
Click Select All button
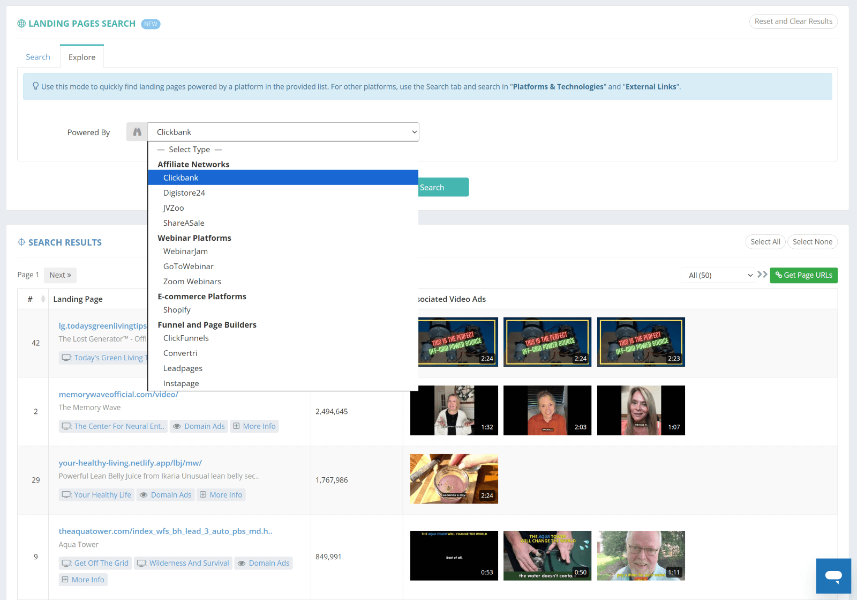[x=765, y=242]
